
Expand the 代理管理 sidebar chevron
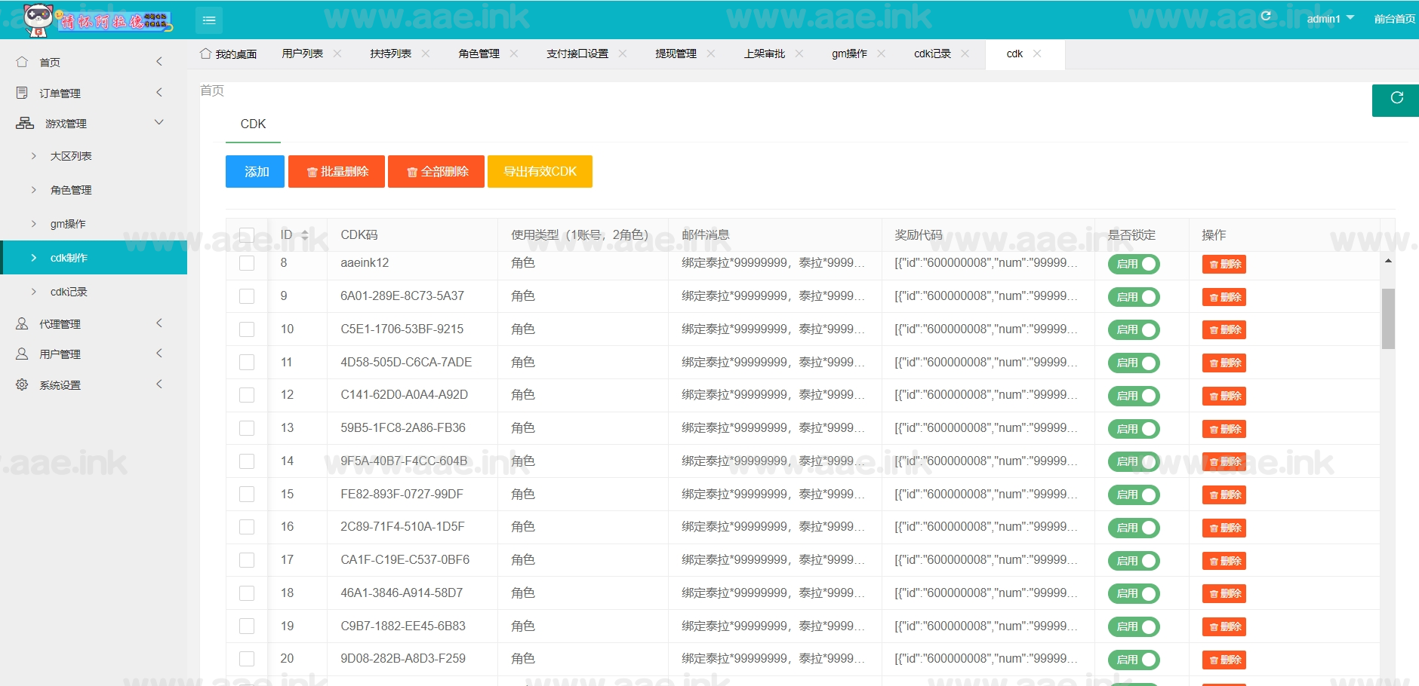click(x=159, y=323)
